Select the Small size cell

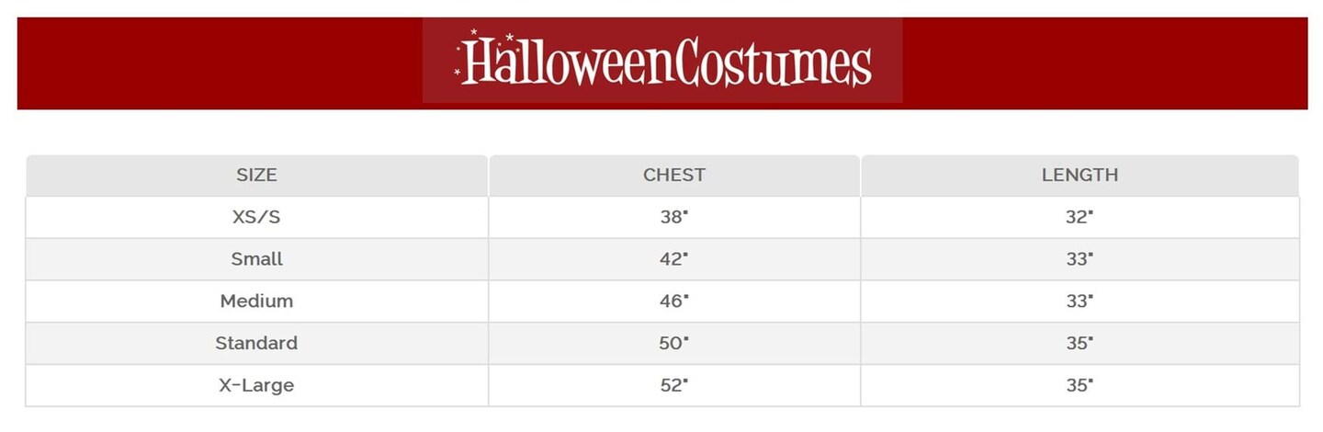(x=256, y=259)
